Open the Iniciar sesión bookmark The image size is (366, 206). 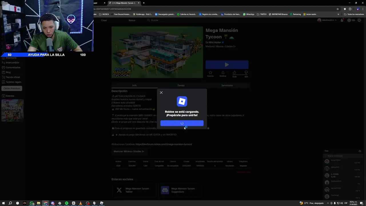click(x=310, y=14)
